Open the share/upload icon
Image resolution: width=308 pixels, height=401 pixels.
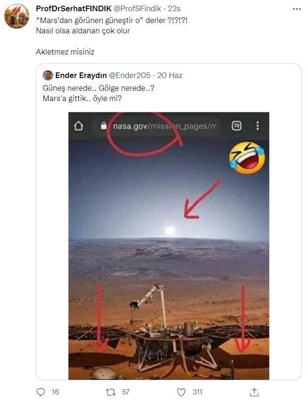254,392
